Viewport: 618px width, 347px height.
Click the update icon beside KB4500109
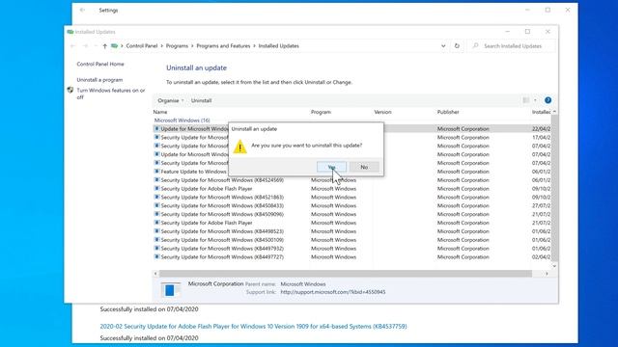pyautogui.click(x=156, y=240)
